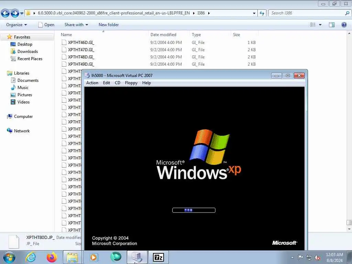The height and width of the screenshot is (264, 352).
Task: Sort by Type column header
Action: pos(196,35)
